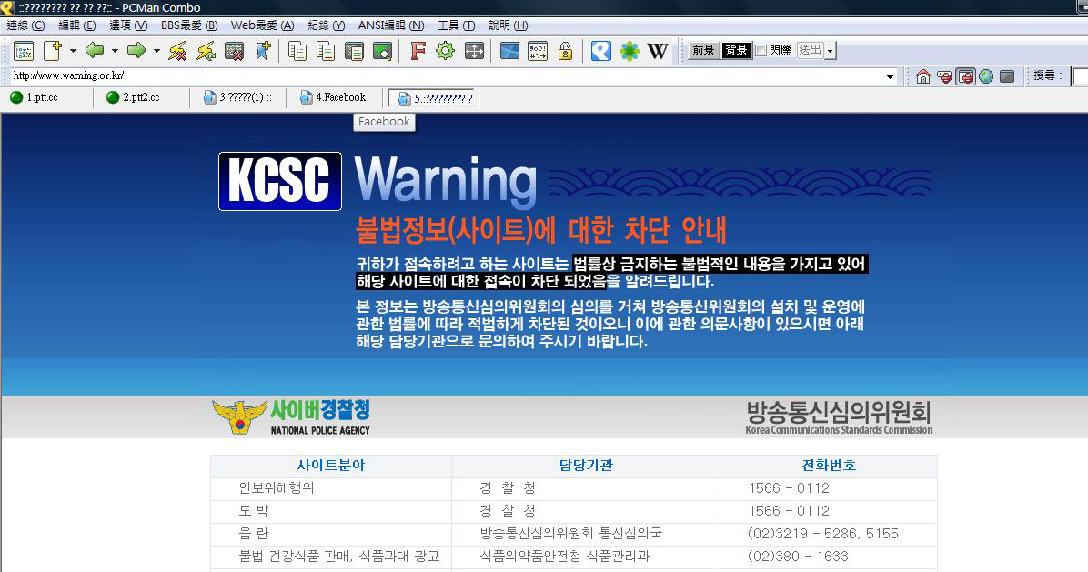
Task: Expand the address bar URL dropdown
Action: pos(891,76)
